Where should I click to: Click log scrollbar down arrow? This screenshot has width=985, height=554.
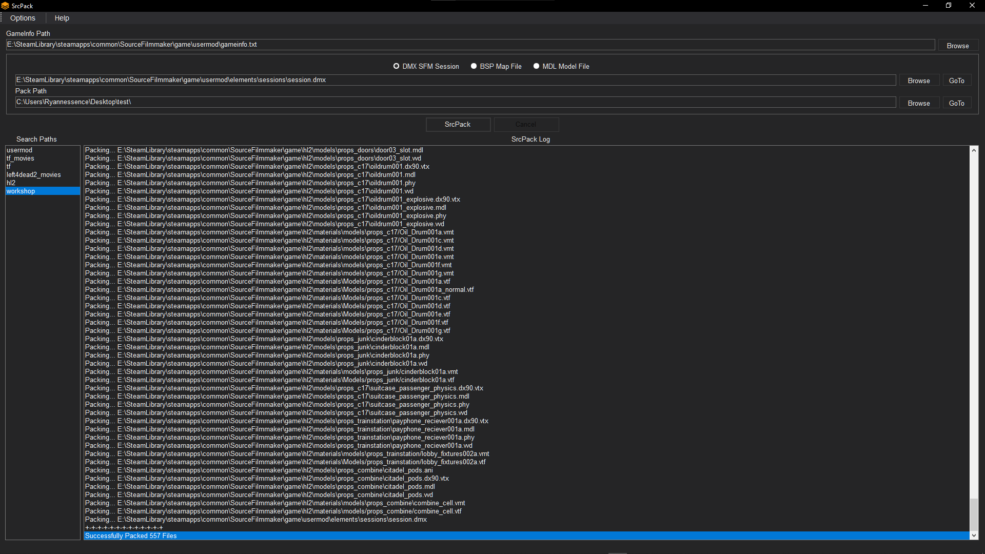point(974,536)
